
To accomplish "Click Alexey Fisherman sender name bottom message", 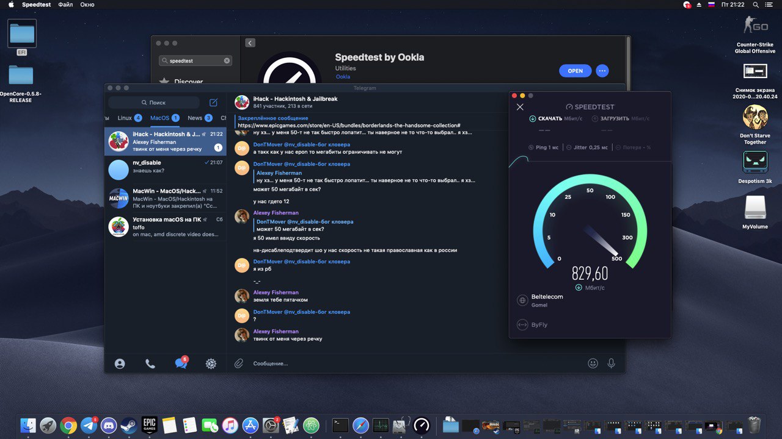I will [x=276, y=331].
